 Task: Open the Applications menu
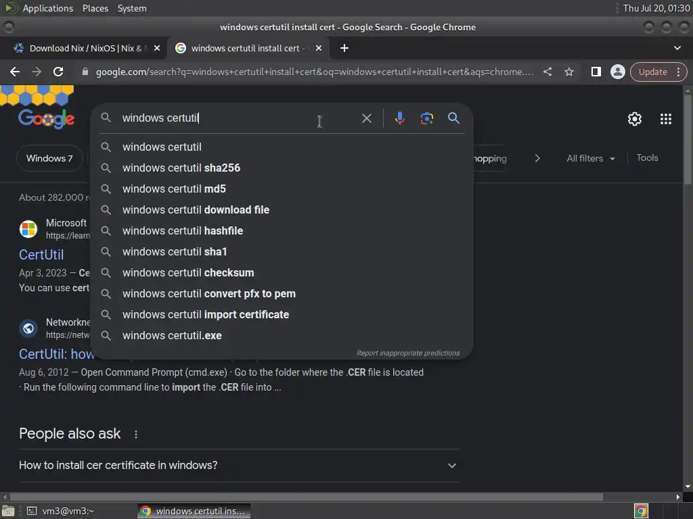click(48, 8)
